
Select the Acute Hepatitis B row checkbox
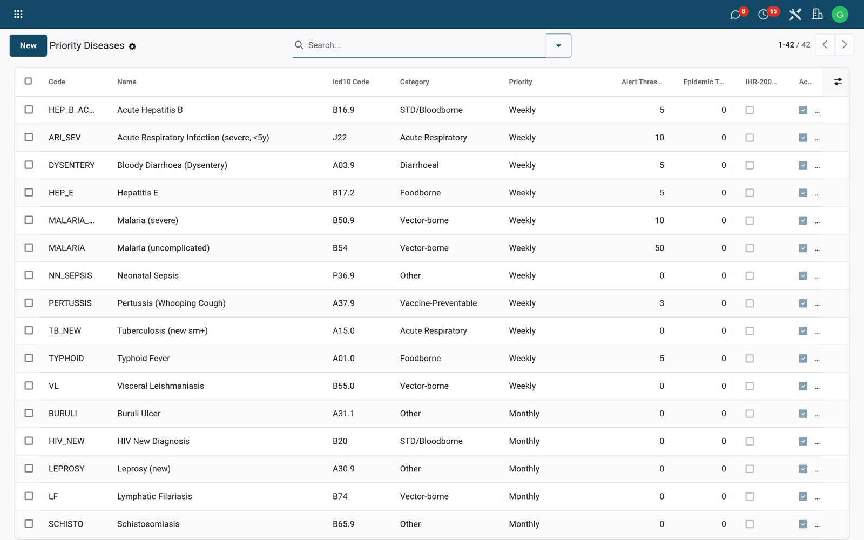point(29,110)
